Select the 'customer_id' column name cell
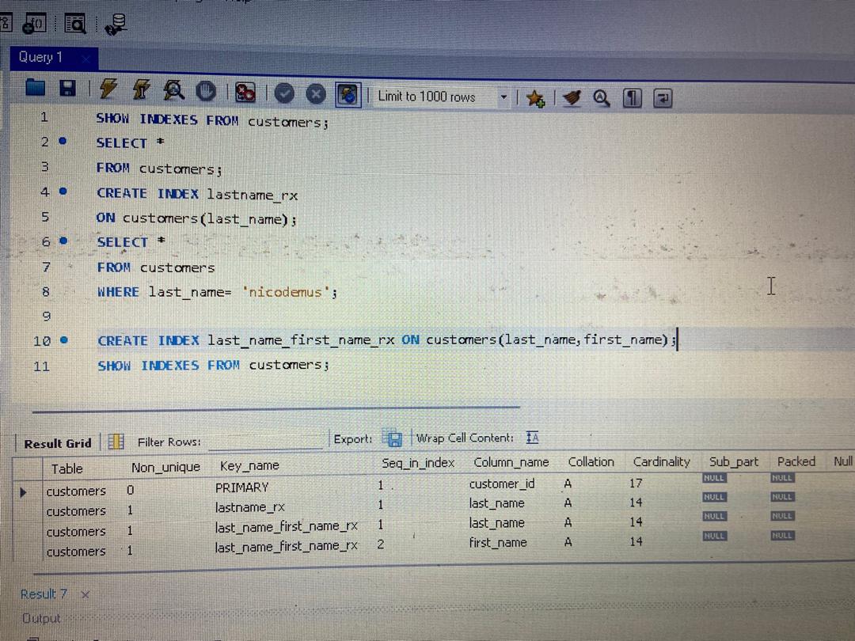855x641 pixels. (502, 484)
